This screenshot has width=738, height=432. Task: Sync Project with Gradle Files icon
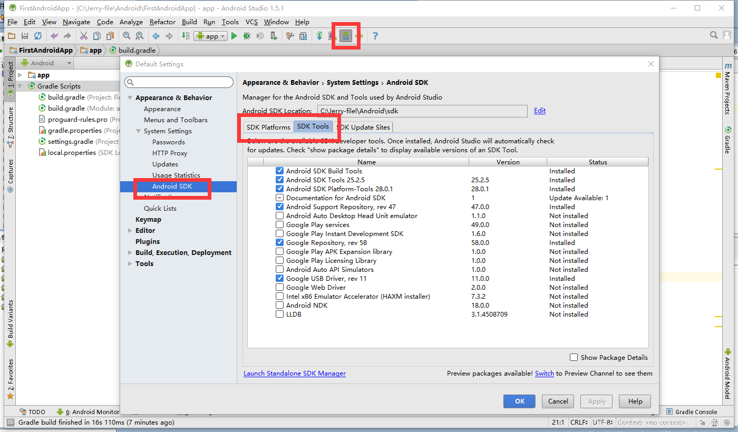click(x=319, y=36)
